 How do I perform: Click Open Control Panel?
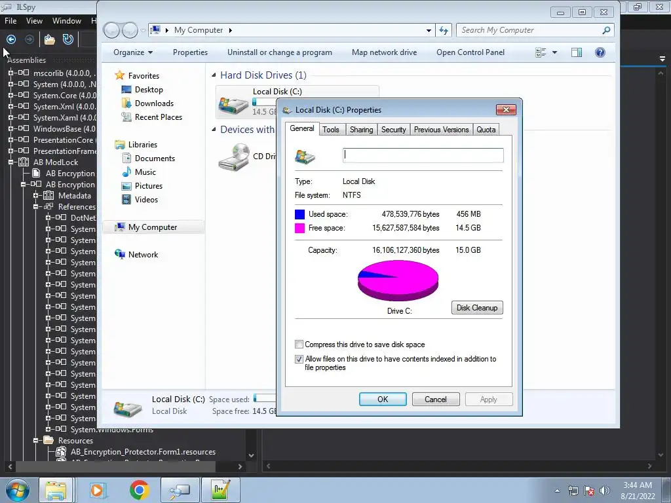(470, 52)
